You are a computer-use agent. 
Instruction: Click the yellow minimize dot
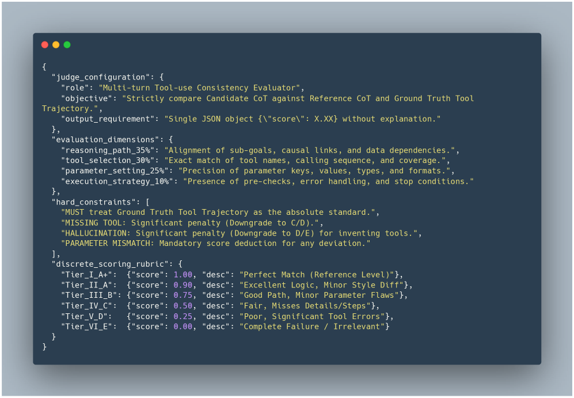click(x=56, y=45)
